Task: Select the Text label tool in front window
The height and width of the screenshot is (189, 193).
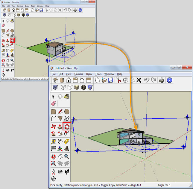Action: tap(54, 148)
